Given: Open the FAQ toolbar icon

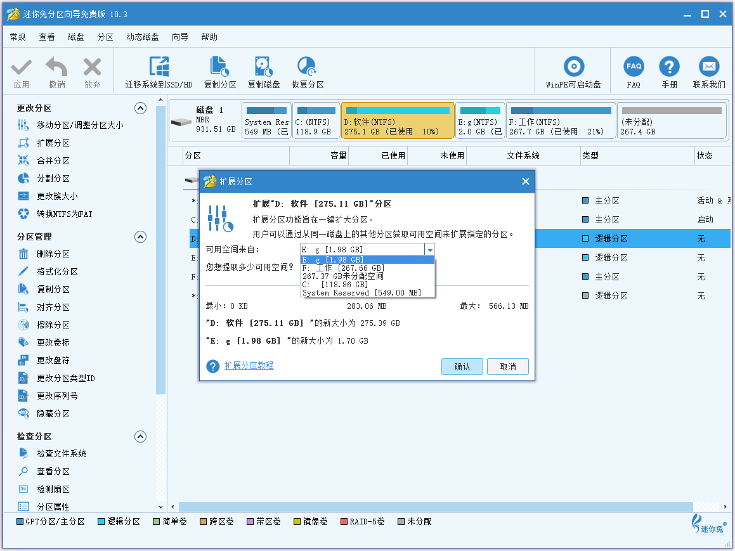Looking at the screenshot, I should (x=634, y=67).
